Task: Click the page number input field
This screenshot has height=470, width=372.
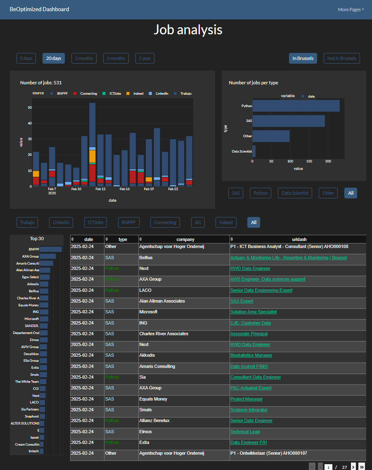Action: click(x=328, y=467)
